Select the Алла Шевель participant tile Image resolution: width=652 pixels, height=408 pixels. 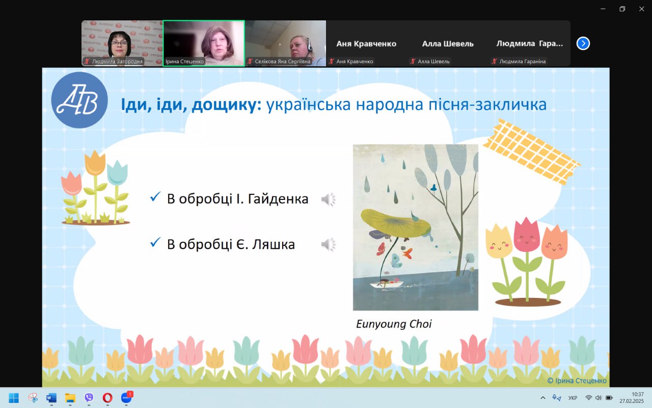(x=448, y=43)
